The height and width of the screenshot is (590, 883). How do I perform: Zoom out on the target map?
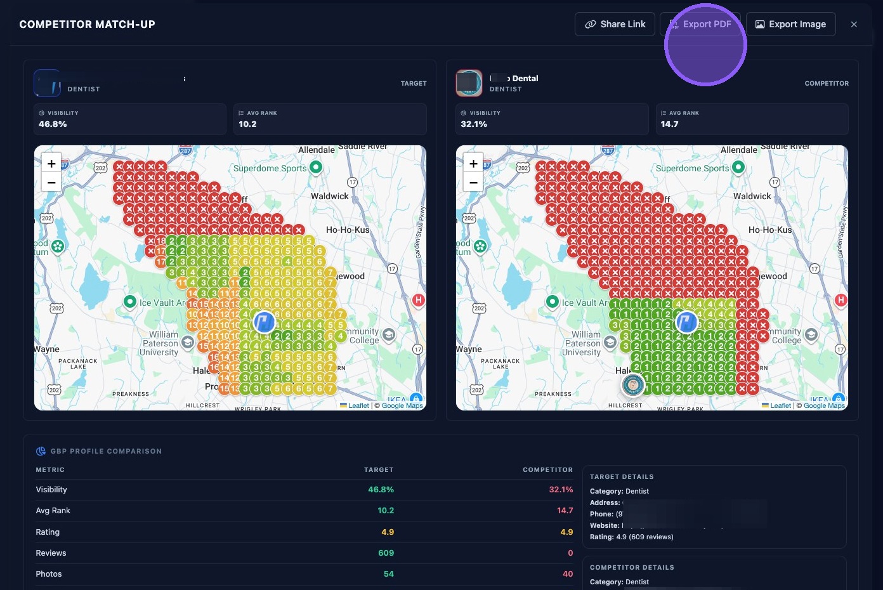[x=51, y=183]
